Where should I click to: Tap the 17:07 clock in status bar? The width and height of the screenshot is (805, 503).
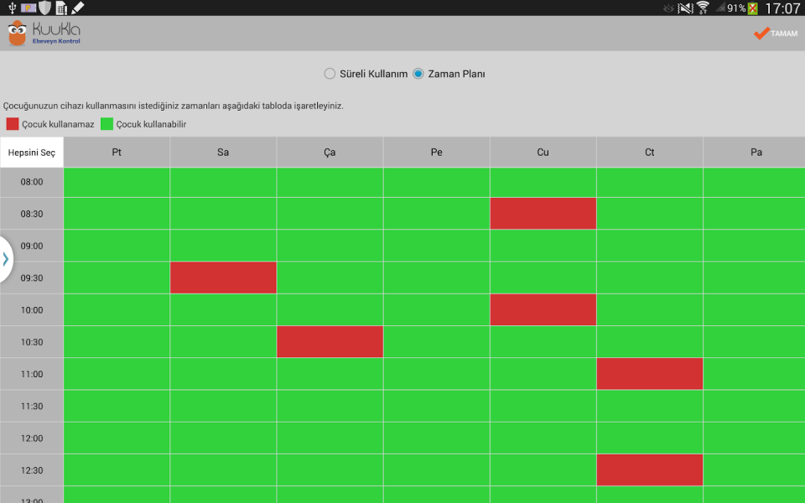pos(782,8)
